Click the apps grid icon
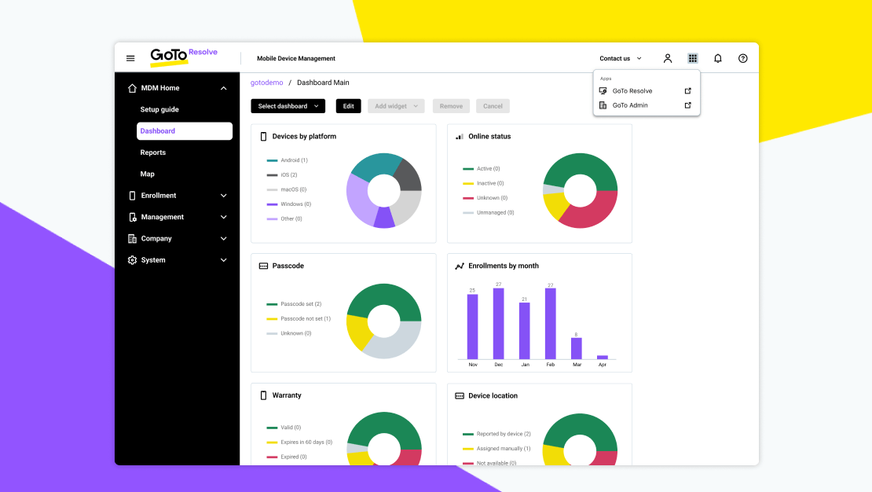The image size is (872, 492). (692, 58)
